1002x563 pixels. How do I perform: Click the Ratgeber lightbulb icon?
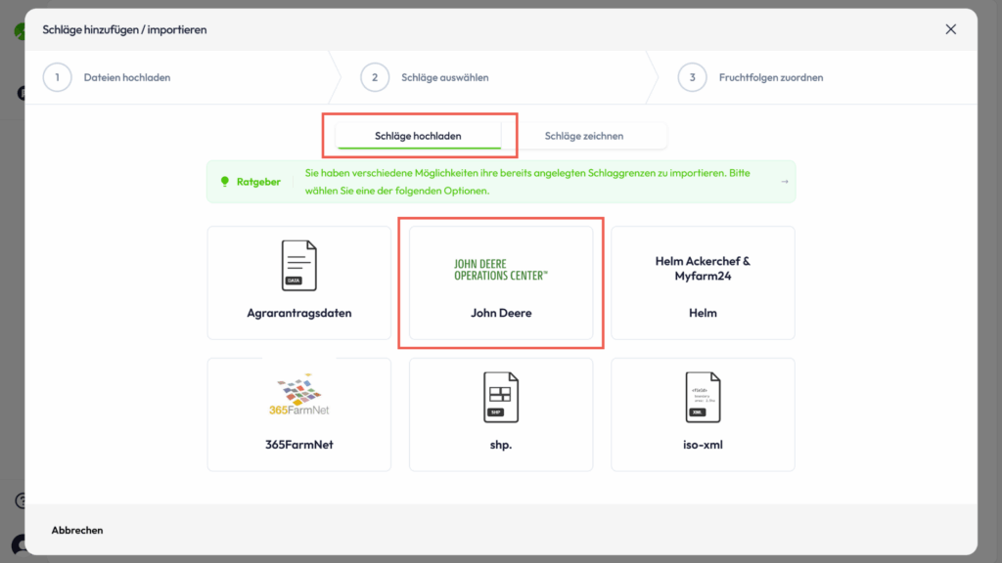(x=225, y=182)
